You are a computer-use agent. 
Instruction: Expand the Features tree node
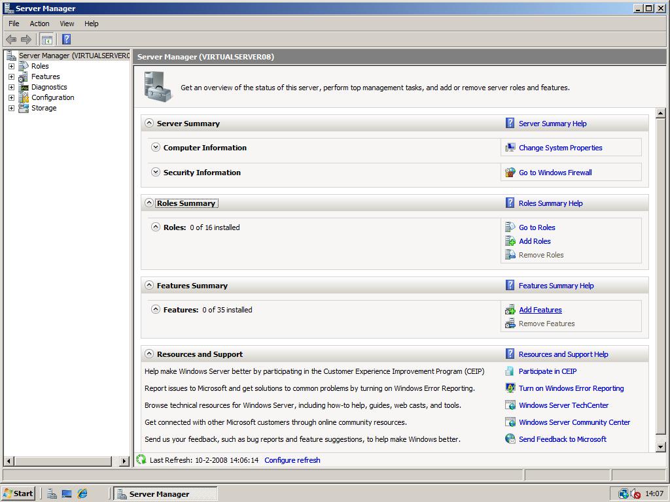[12, 77]
